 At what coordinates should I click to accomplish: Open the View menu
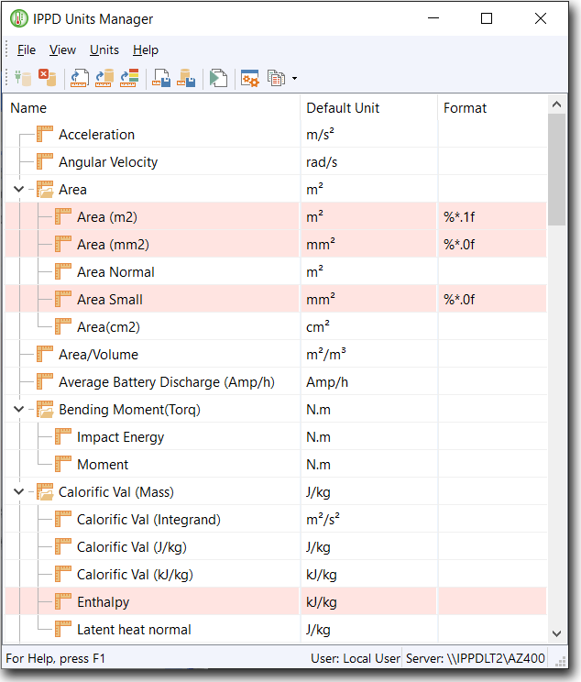[x=62, y=50]
